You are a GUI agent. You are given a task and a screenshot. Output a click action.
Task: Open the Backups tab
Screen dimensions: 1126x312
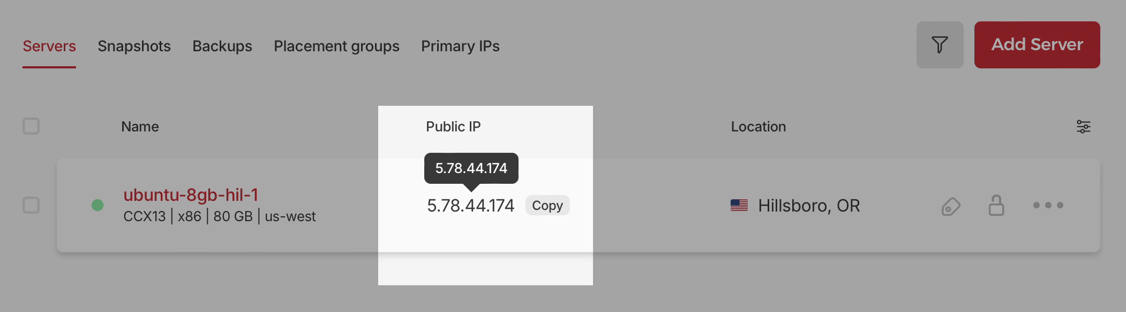point(222,46)
